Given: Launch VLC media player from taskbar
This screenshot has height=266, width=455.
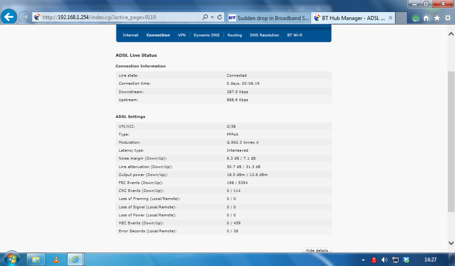Looking at the screenshot, I should point(56,259).
